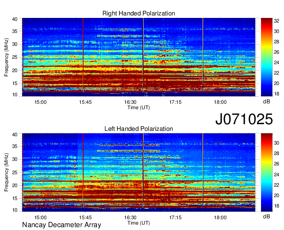Click the "Nancay Decameter Array" caption

click(61, 225)
